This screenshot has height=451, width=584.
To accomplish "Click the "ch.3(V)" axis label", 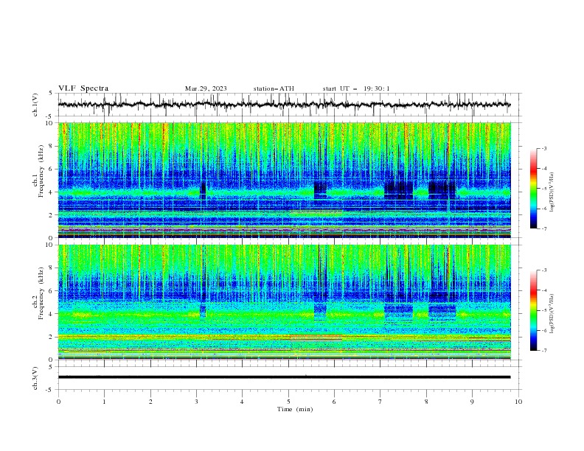I will pyautogui.click(x=35, y=378).
